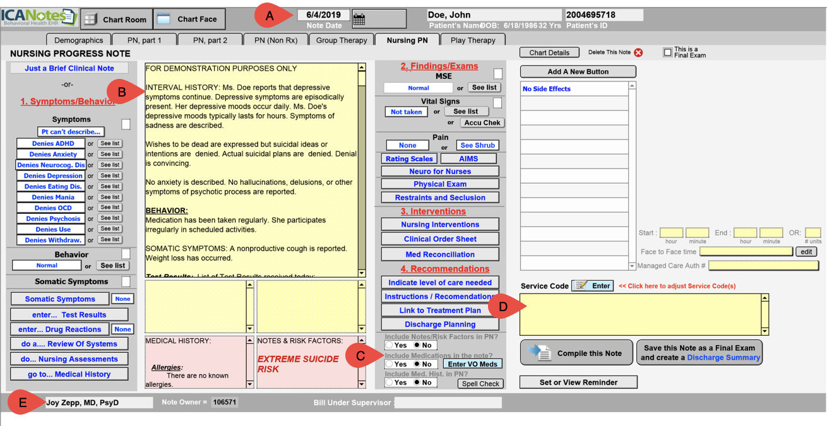
Task: Switch to the Group Therapy tab
Action: click(341, 40)
